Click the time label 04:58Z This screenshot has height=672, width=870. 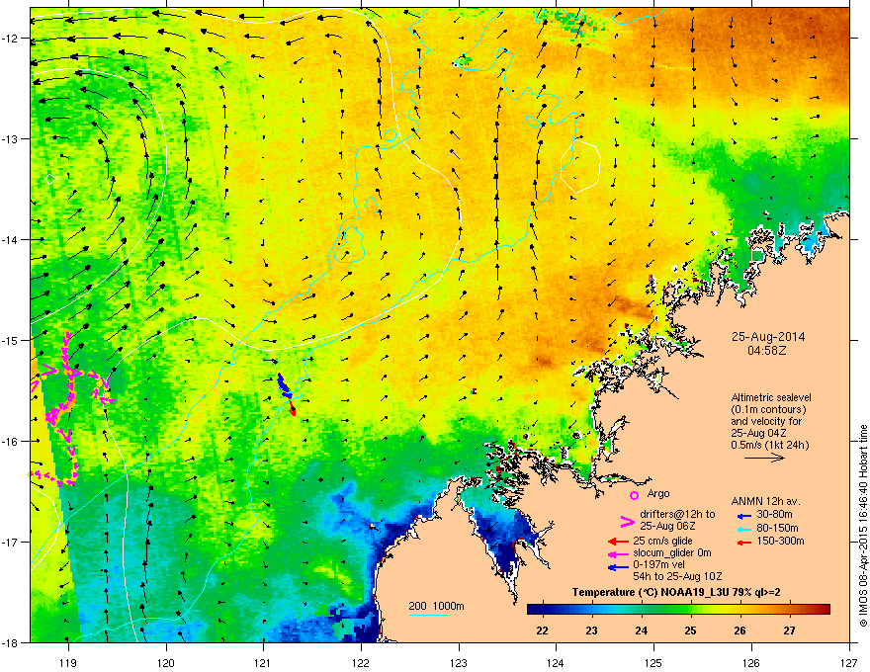pos(767,351)
